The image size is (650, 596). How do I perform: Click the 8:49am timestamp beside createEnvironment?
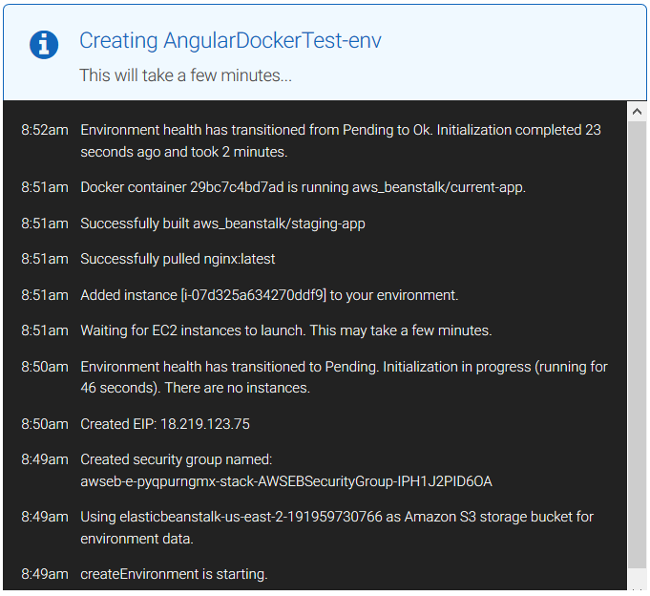(45, 574)
